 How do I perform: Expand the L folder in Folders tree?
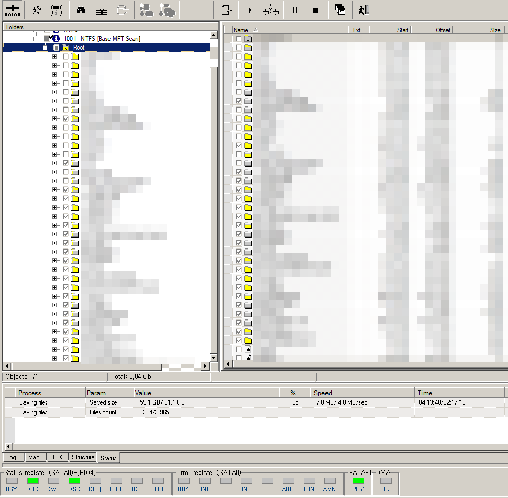[54, 56]
